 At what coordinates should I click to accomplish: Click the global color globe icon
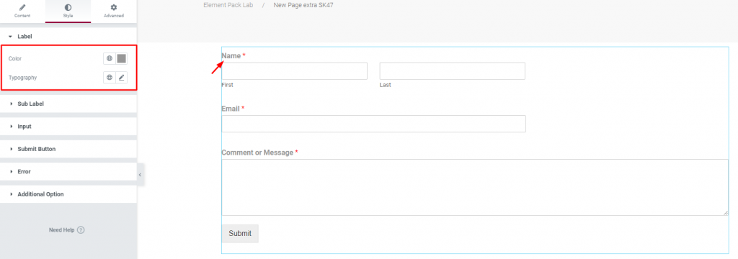(110, 59)
